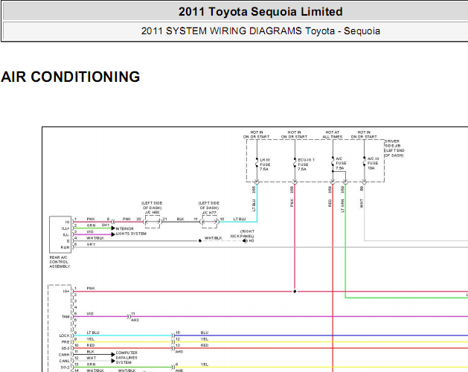Click the 'HOT AT ALL TIMES' label

(x=332, y=135)
